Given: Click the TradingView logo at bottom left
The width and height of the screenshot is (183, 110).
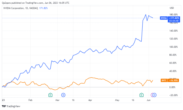Looking at the screenshot, I should [x=11, y=106].
